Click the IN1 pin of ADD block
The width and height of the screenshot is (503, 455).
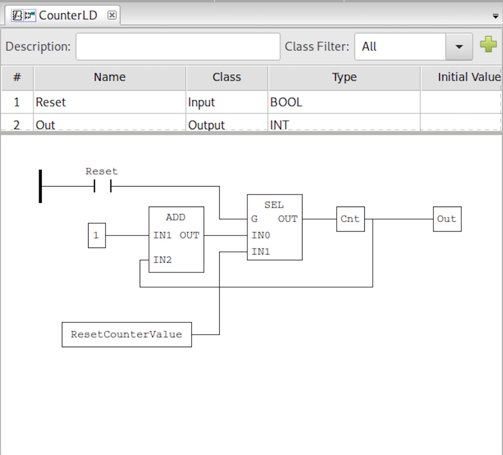coord(162,235)
